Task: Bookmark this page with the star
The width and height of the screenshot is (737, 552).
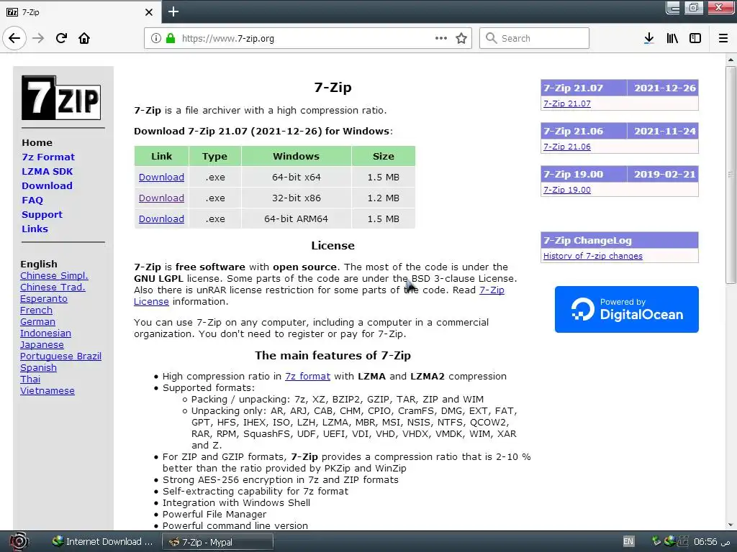Action: click(461, 38)
